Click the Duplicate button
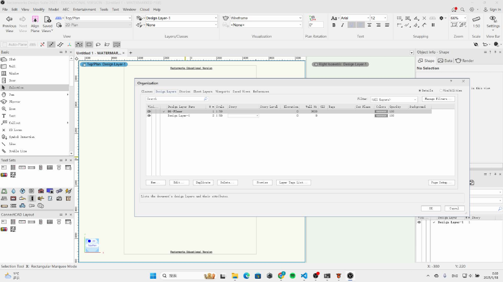This screenshot has width=503, height=282. (203, 183)
